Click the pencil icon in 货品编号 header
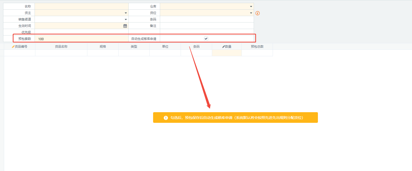 click(x=13, y=47)
